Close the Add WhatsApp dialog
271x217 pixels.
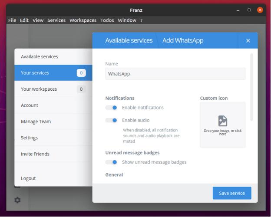(248, 40)
